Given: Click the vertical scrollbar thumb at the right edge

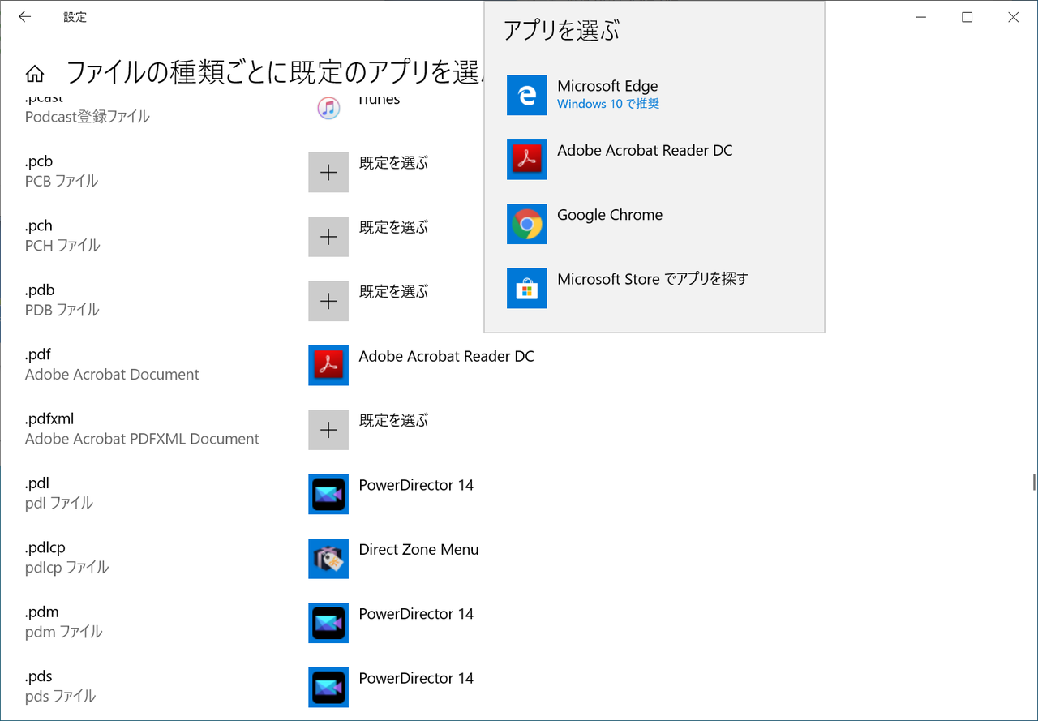Looking at the screenshot, I should (x=1034, y=482).
